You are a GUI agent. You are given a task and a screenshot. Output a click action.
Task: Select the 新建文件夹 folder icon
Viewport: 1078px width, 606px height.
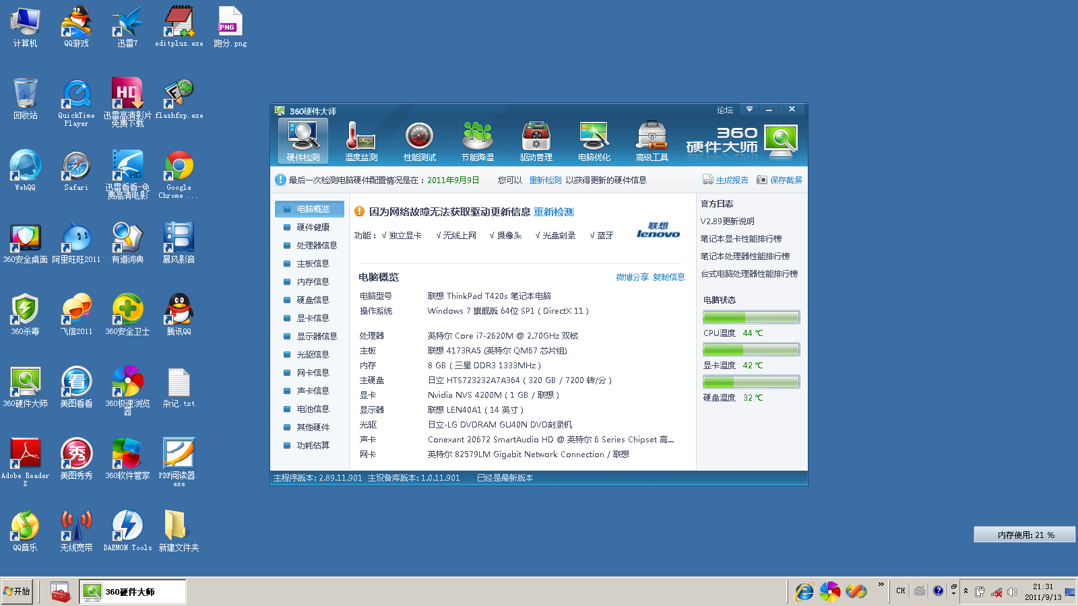click(x=179, y=531)
